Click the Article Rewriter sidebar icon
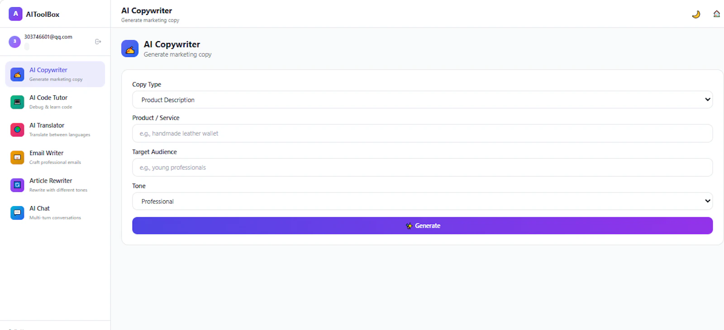The width and height of the screenshot is (724, 330). tap(17, 185)
